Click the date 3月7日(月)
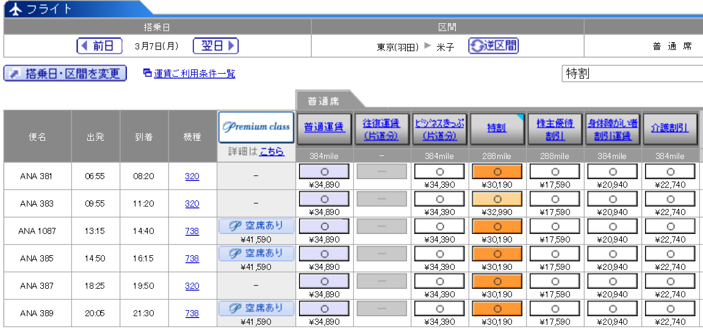Image resolution: width=703 pixels, height=329 pixels. click(x=156, y=46)
